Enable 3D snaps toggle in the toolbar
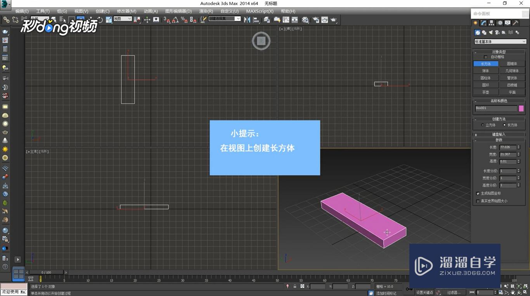Image resolution: width=530 pixels, height=296 pixels. click(168, 20)
